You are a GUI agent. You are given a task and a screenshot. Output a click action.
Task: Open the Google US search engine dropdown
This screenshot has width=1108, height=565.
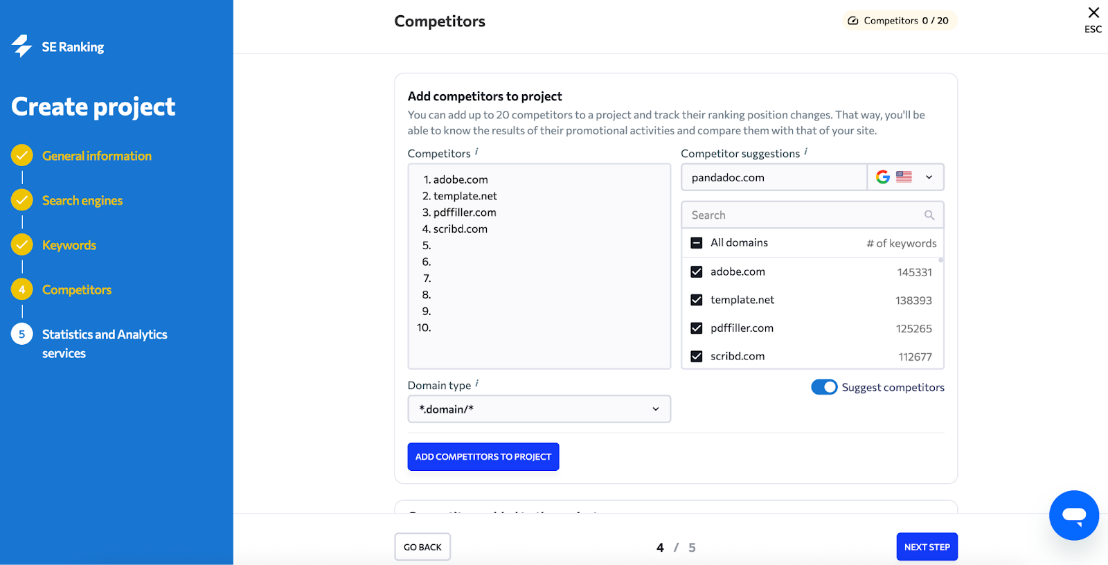pyautogui.click(x=906, y=177)
